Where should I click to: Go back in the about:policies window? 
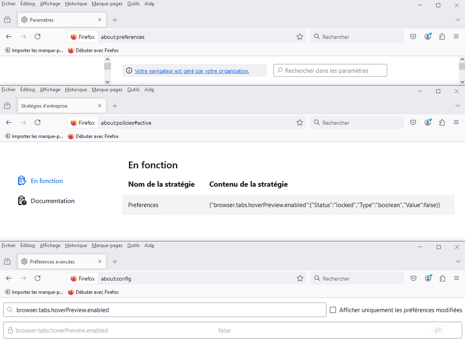coord(9,123)
